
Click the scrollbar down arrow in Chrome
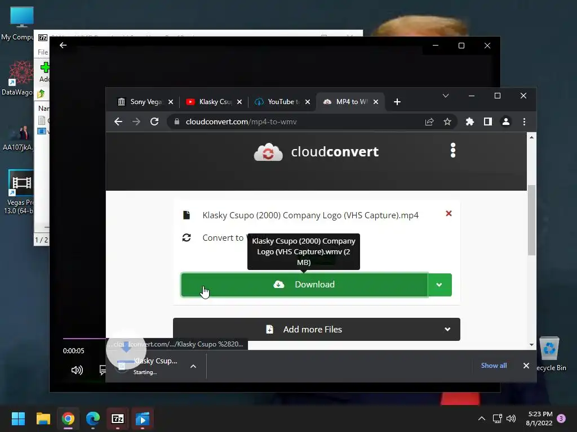tap(532, 345)
